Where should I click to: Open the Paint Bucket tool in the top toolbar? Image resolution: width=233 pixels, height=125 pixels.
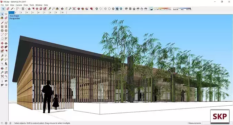57,9
